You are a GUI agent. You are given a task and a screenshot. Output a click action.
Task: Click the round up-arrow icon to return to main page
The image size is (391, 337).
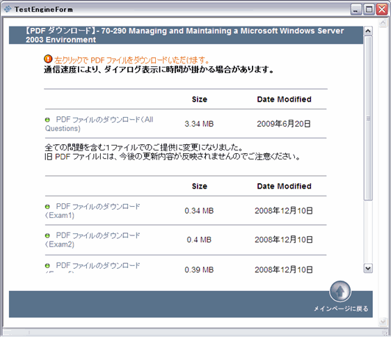coord(340,291)
